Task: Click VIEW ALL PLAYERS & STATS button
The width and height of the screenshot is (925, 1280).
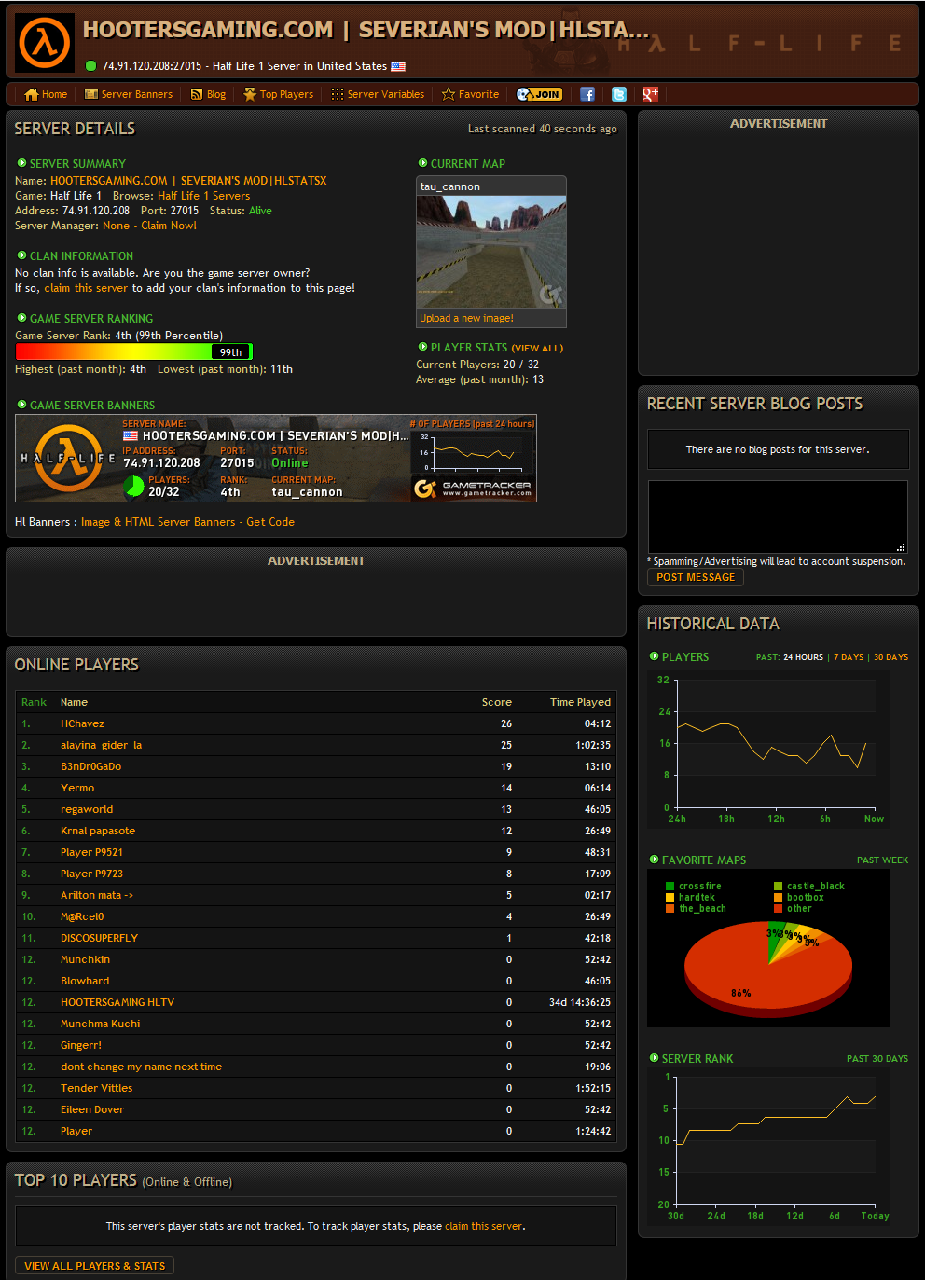Action: [94, 1266]
